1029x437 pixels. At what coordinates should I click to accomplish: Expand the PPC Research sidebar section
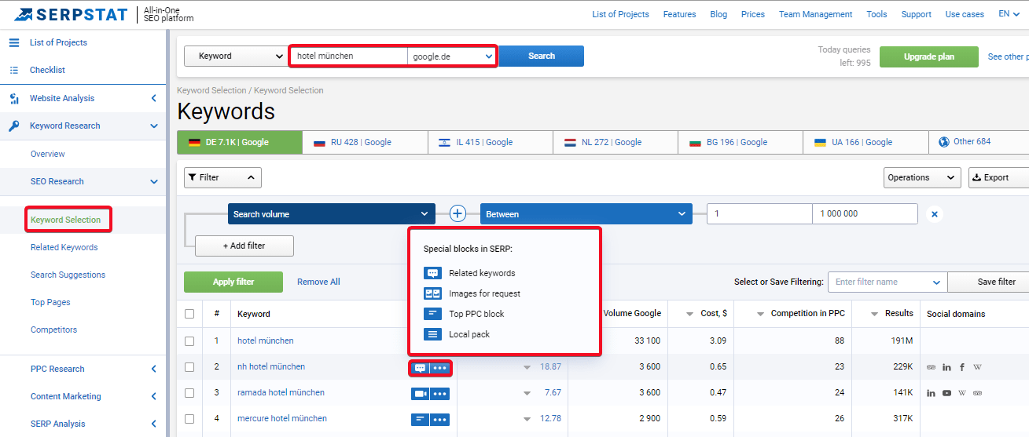coord(154,369)
